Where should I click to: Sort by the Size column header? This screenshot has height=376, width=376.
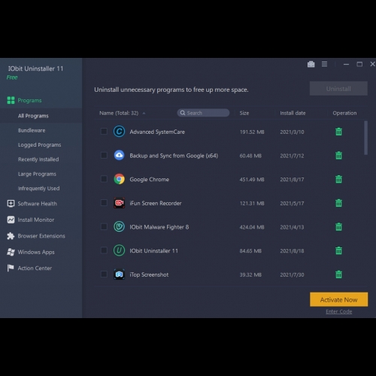coord(244,113)
